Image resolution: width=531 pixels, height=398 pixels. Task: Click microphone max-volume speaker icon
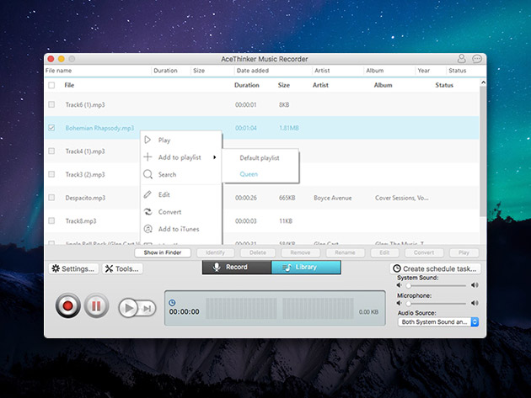pos(475,303)
